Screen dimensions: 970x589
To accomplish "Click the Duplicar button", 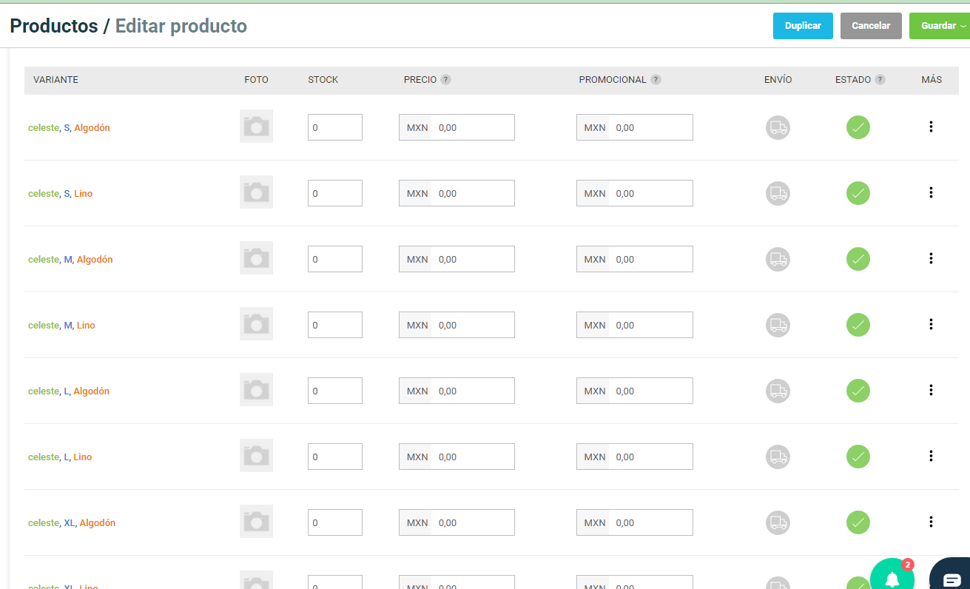I will 803,26.
